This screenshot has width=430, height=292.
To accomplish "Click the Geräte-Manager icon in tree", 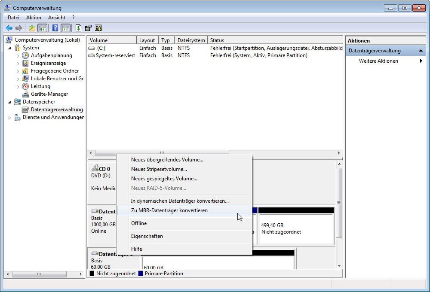I will [25, 94].
